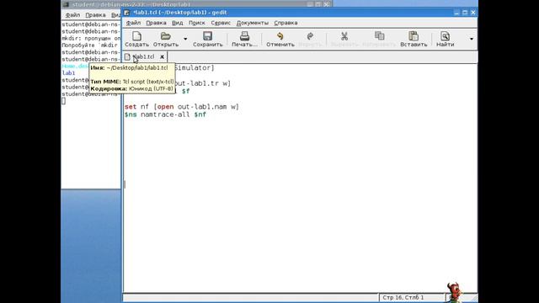
Task: Expand the toolbar overflow arrow at right
Action: click(472, 39)
